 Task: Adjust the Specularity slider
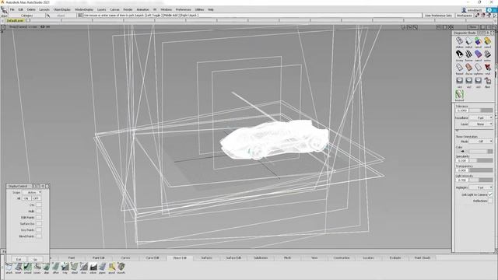tap(481, 161)
